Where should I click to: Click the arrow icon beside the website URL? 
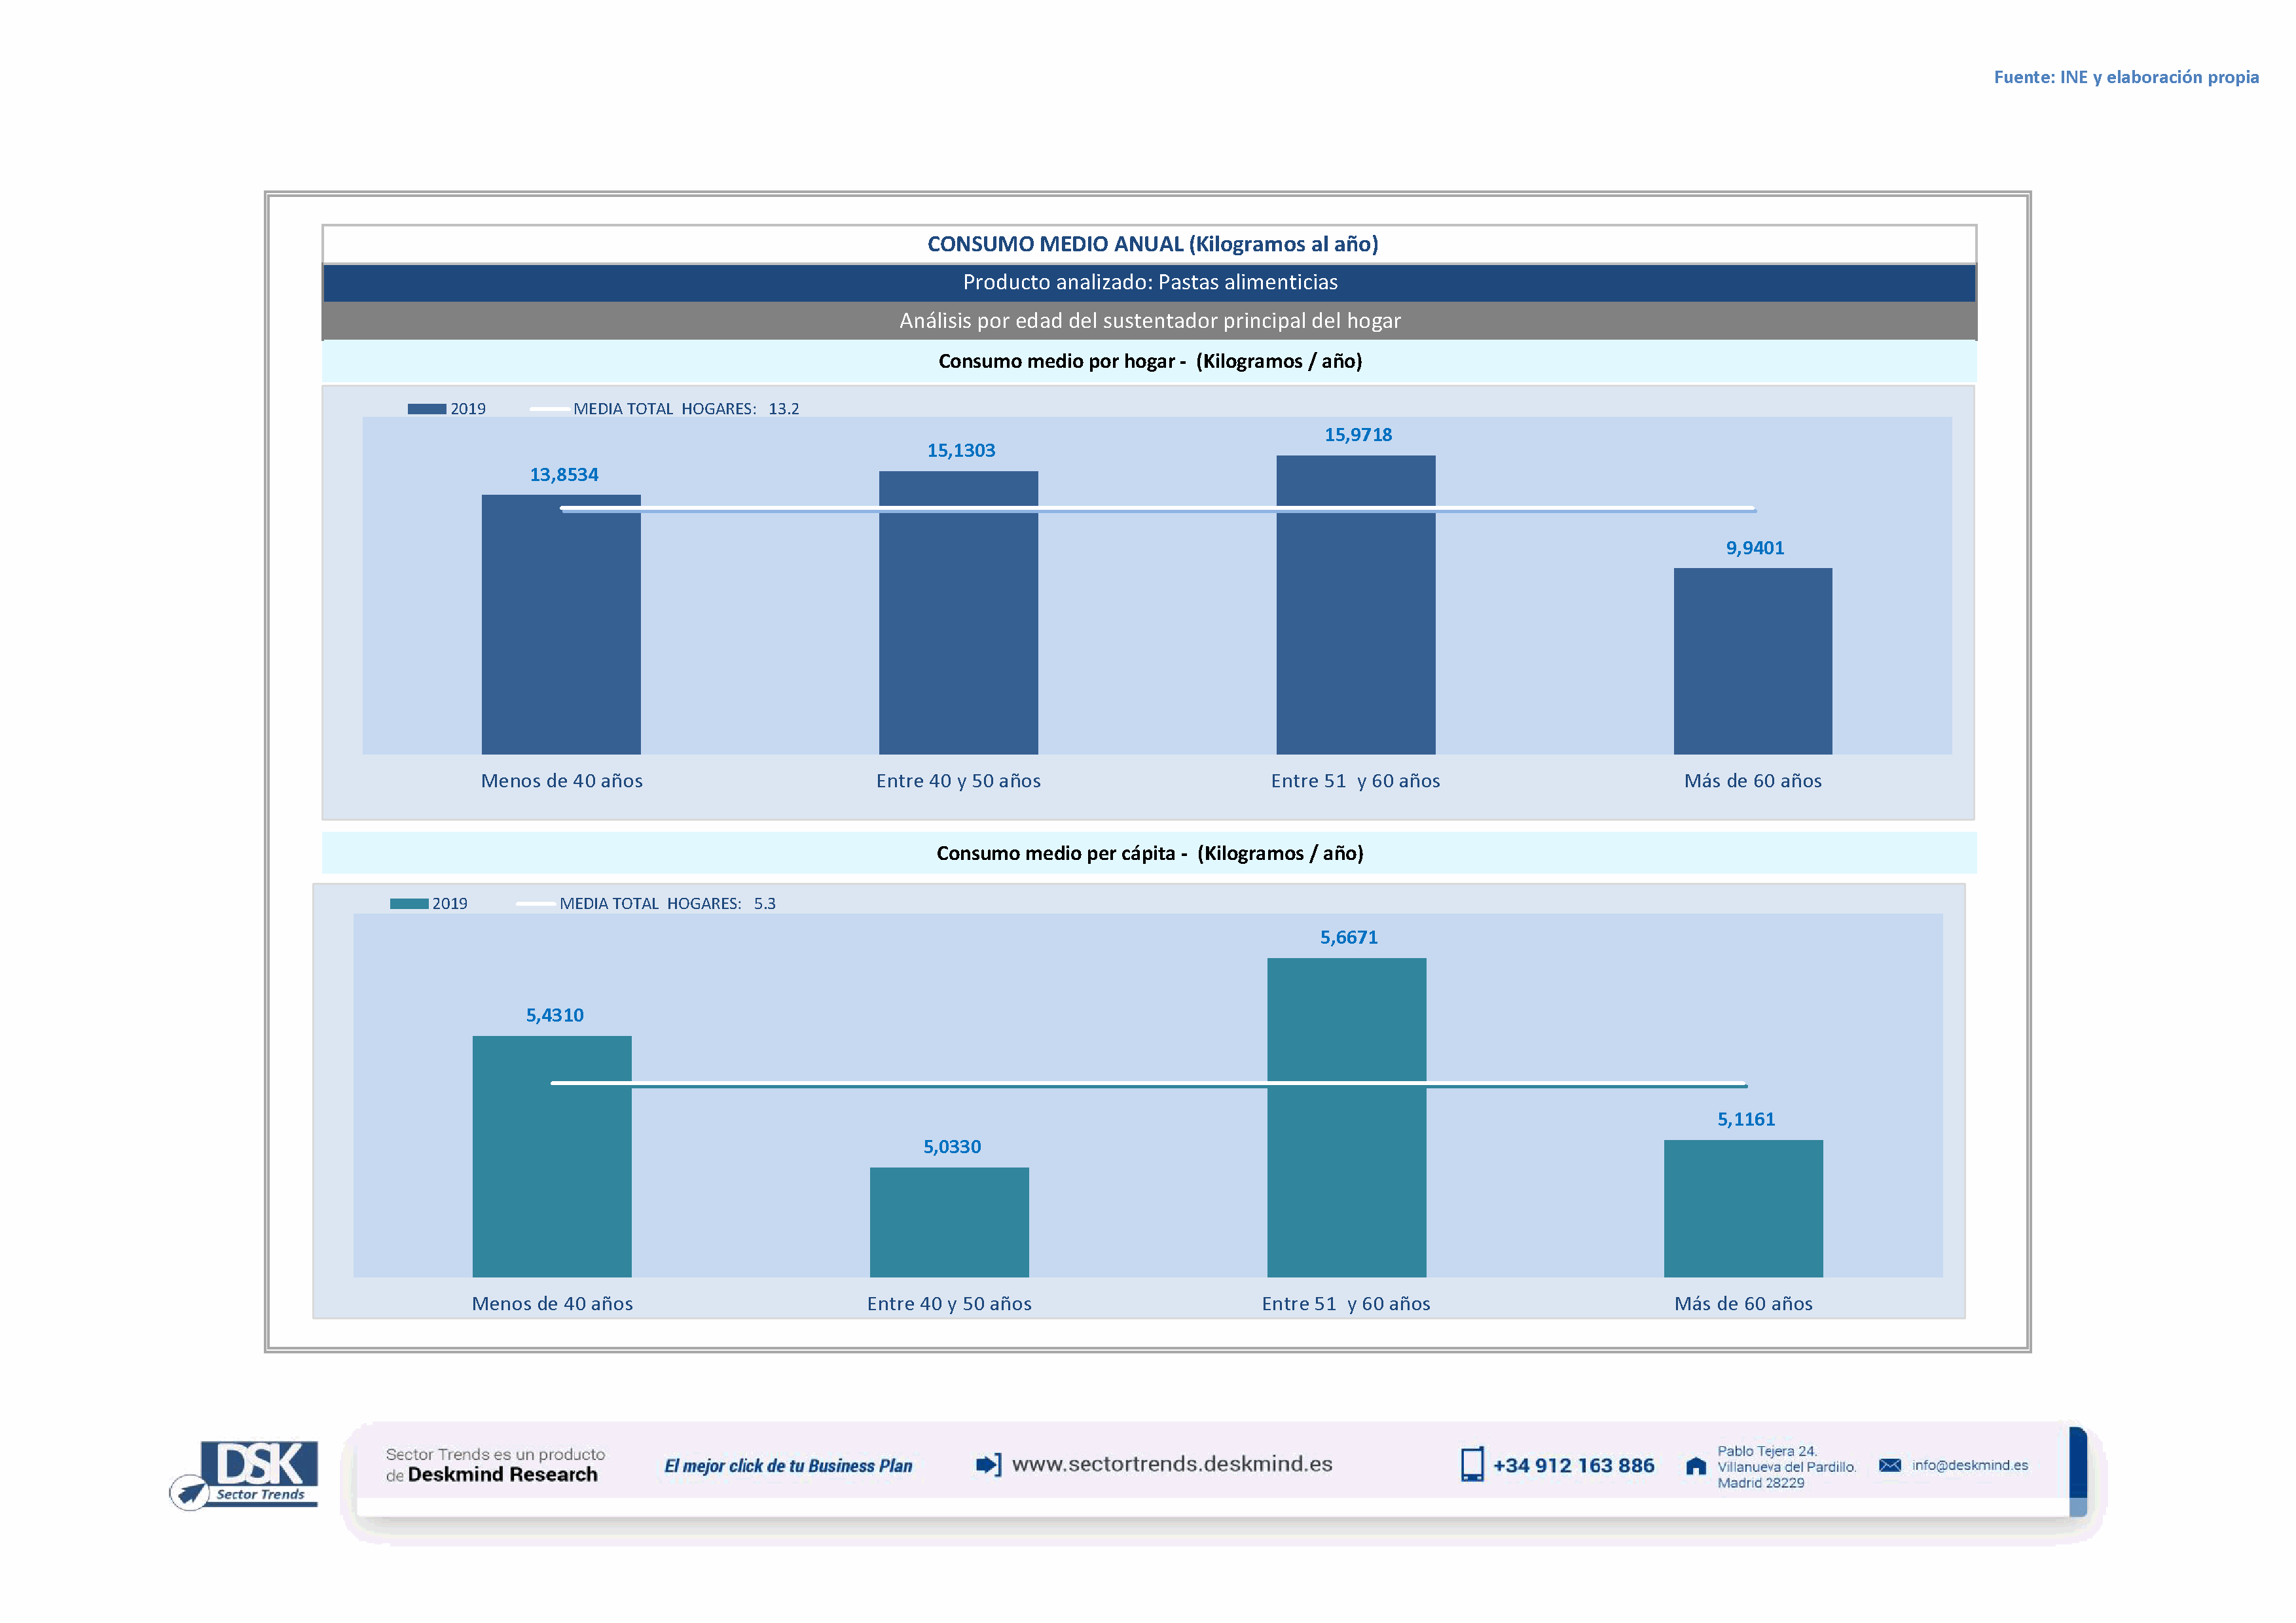987,1465
